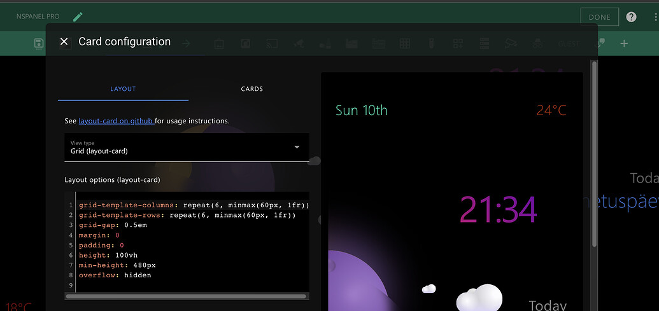The width and height of the screenshot is (659, 311).
Task: Click the DONE button in header
Action: click(x=600, y=17)
